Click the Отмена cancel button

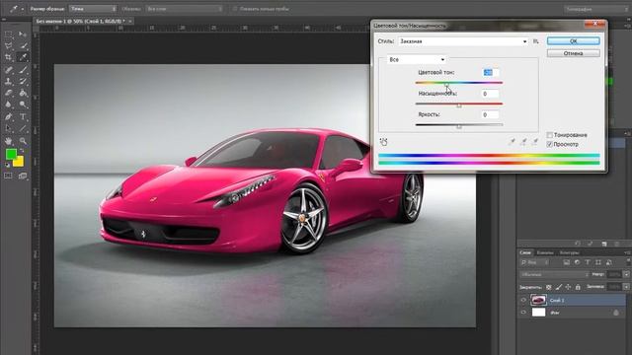(573, 53)
